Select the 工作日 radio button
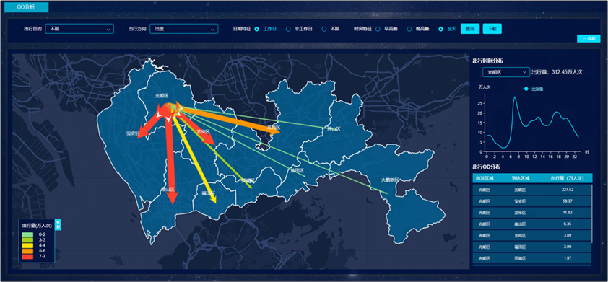 [x=257, y=29]
